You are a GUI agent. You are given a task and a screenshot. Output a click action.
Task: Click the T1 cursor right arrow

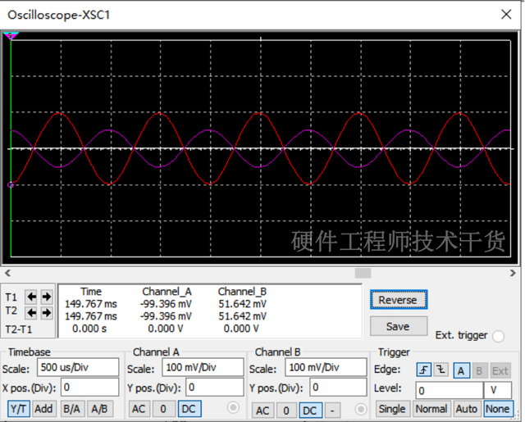coord(46,297)
